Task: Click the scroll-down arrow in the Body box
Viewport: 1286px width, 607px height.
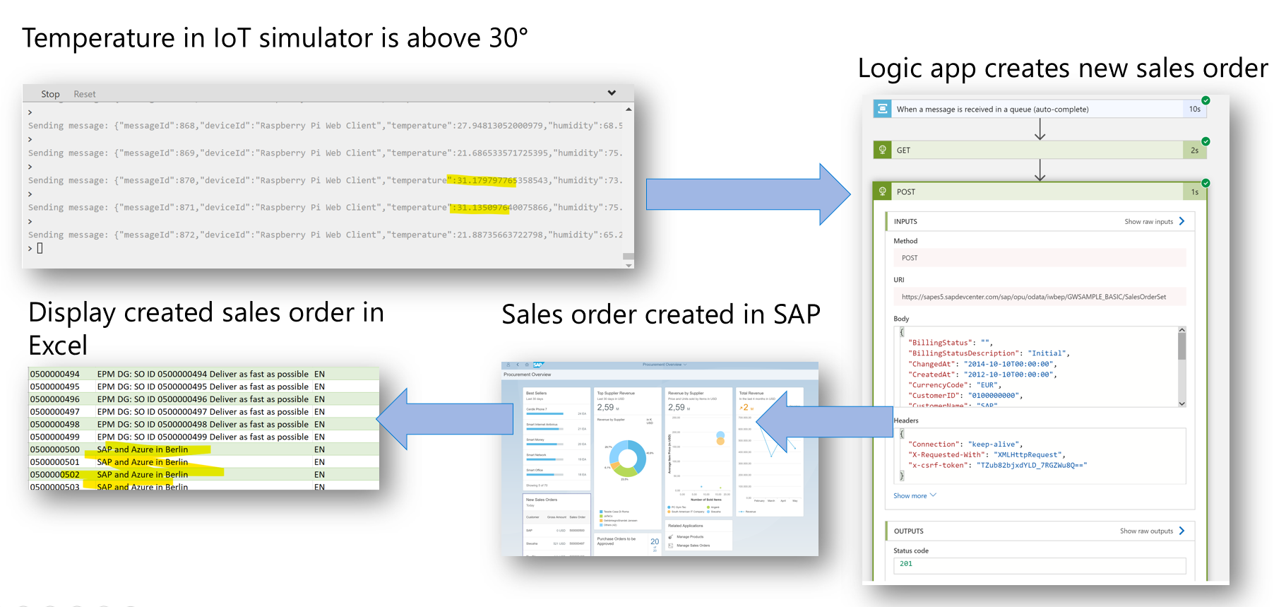Action: pyautogui.click(x=1181, y=403)
